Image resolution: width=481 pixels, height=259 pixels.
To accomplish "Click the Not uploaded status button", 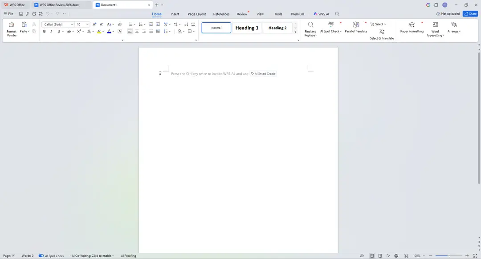I will [x=448, y=14].
